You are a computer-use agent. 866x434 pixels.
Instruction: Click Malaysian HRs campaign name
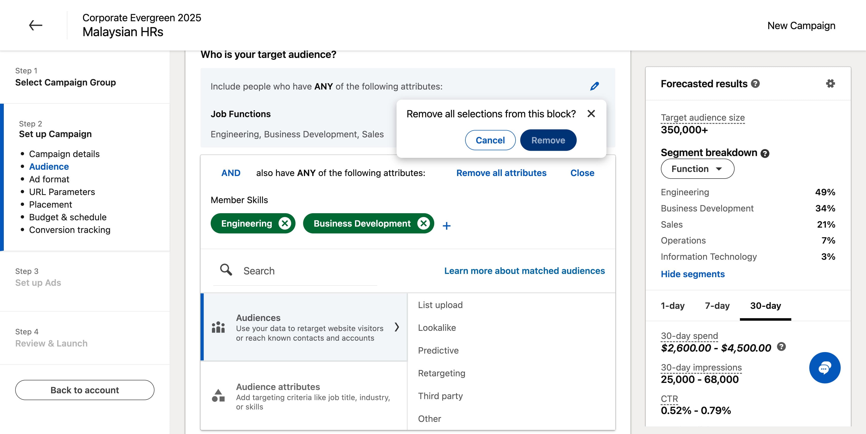123,32
